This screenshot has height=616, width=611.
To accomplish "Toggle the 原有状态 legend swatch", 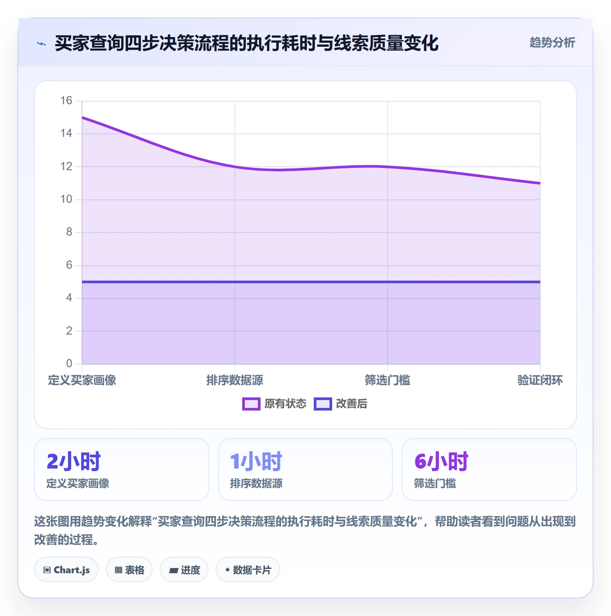I will [251, 404].
